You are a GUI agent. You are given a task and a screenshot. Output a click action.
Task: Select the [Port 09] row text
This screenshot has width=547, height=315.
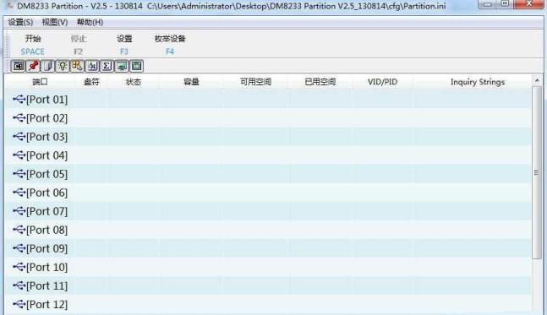46,248
